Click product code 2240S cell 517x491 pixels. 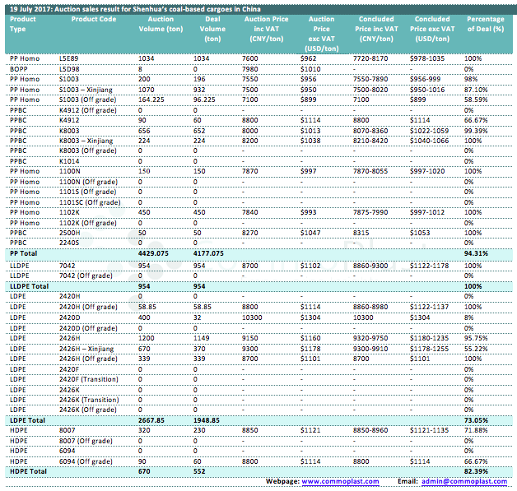pyautogui.click(x=69, y=243)
